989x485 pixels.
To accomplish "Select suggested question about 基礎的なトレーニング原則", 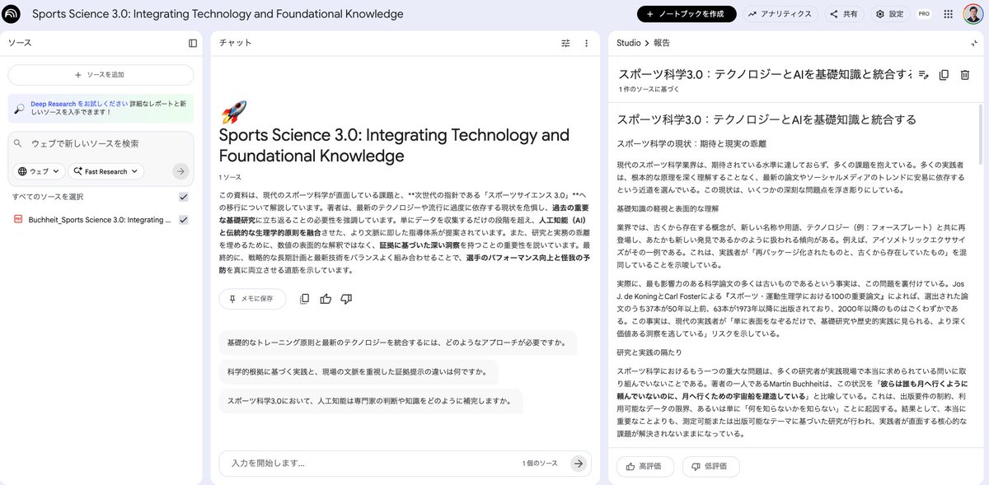I will pyautogui.click(x=398, y=343).
